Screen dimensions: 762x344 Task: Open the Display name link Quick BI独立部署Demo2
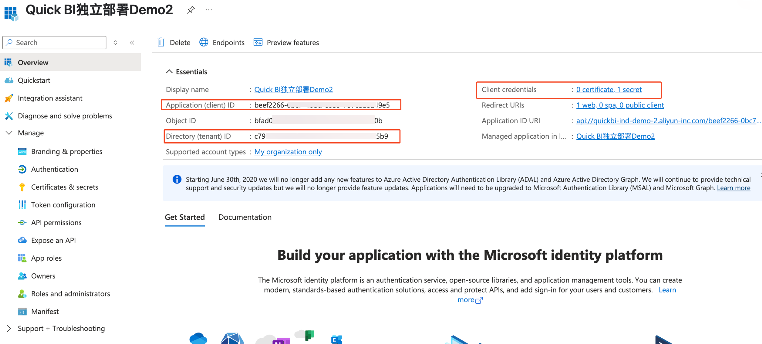pos(293,90)
